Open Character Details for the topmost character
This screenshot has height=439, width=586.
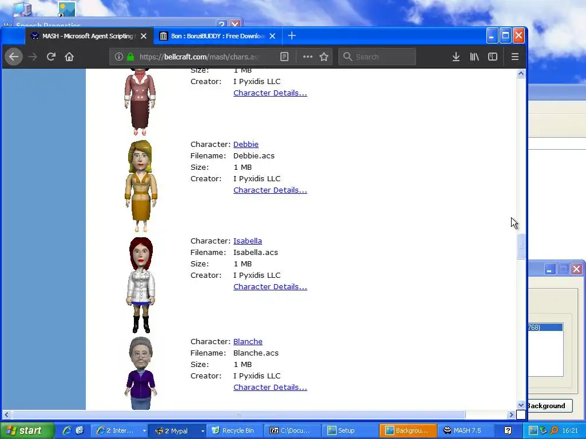(270, 93)
